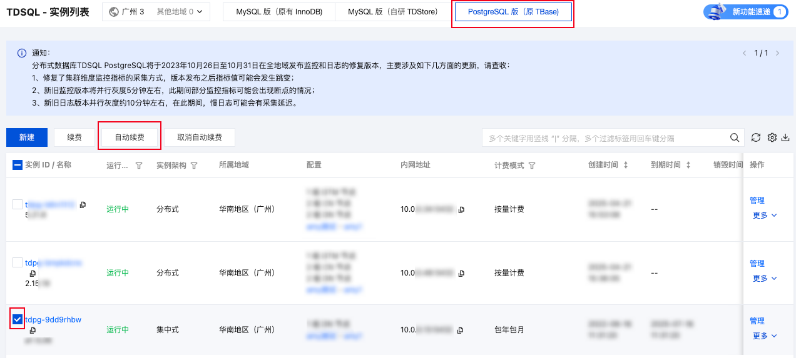Copy the first row instance ID icon
796x358 pixels.
pyautogui.click(x=83, y=204)
